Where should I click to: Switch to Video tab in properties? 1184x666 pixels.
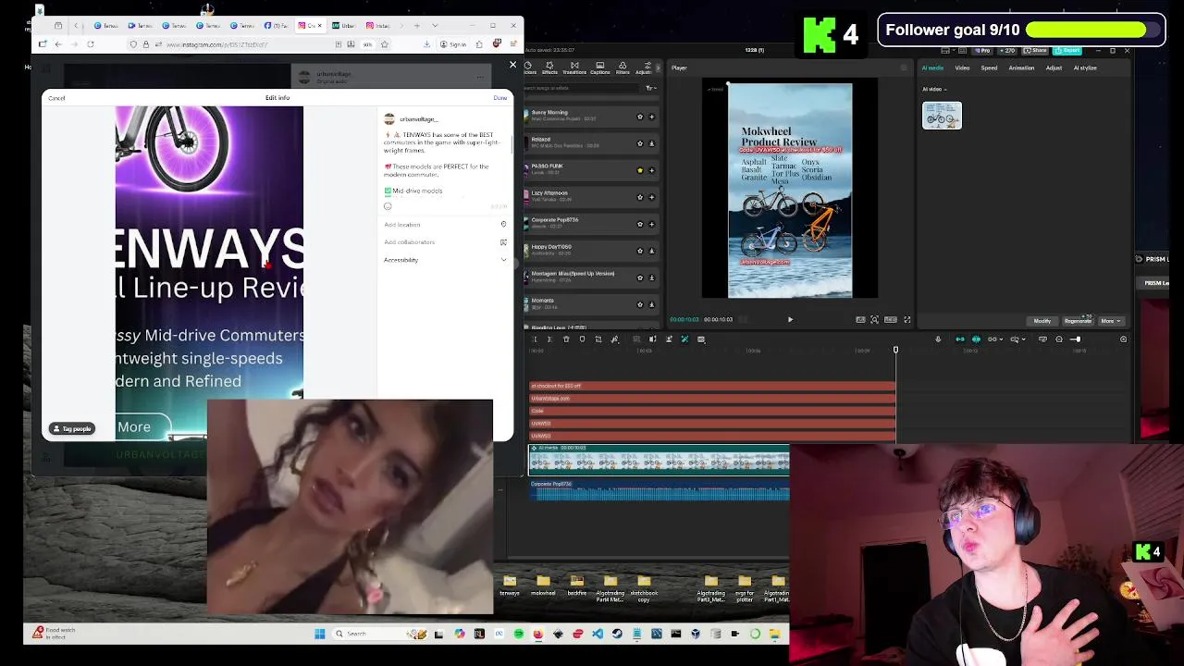(x=962, y=68)
